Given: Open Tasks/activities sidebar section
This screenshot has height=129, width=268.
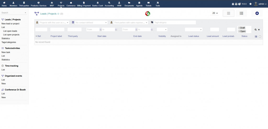Looking at the screenshot, I should 12,48.
